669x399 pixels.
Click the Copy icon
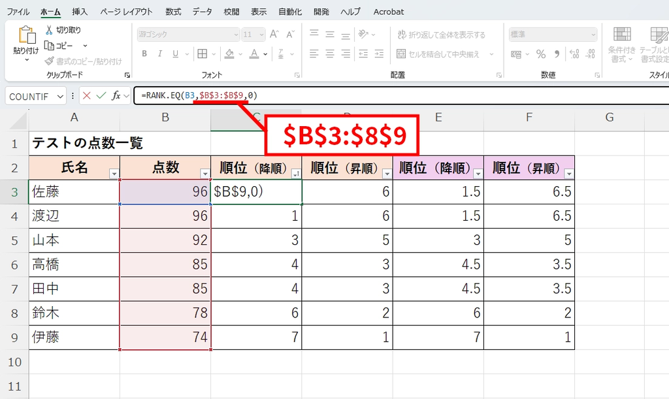click(x=50, y=46)
